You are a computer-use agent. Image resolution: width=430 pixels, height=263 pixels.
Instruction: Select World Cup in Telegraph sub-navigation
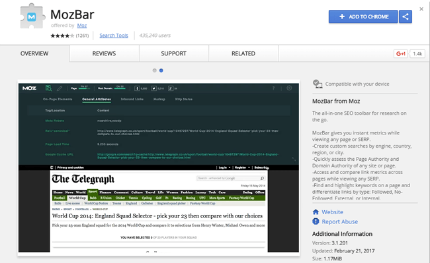77,198
